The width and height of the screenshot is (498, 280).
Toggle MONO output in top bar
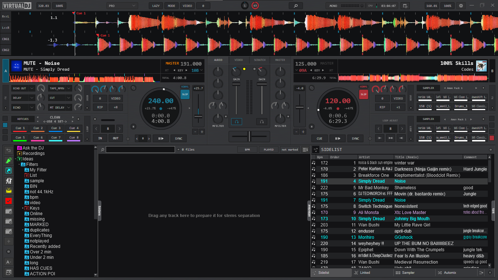pyautogui.click(x=333, y=6)
